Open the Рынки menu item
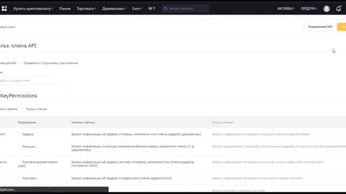This screenshot has height=194, width=346. coord(65,9)
